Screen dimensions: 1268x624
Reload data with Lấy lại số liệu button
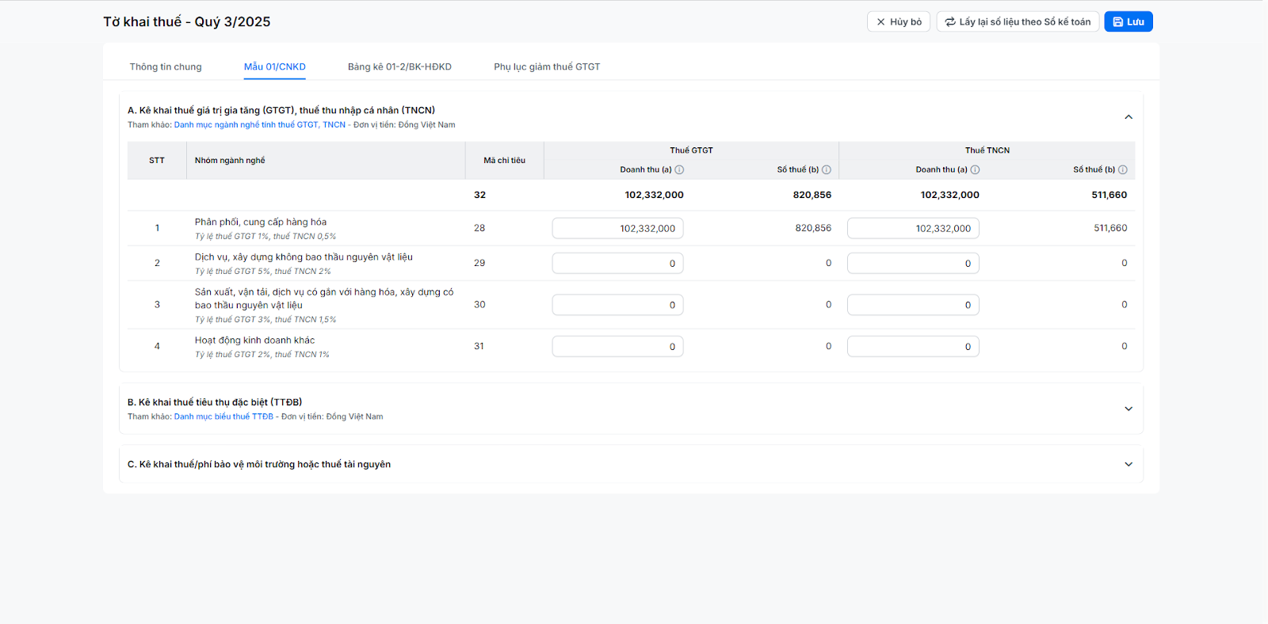(x=1018, y=22)
